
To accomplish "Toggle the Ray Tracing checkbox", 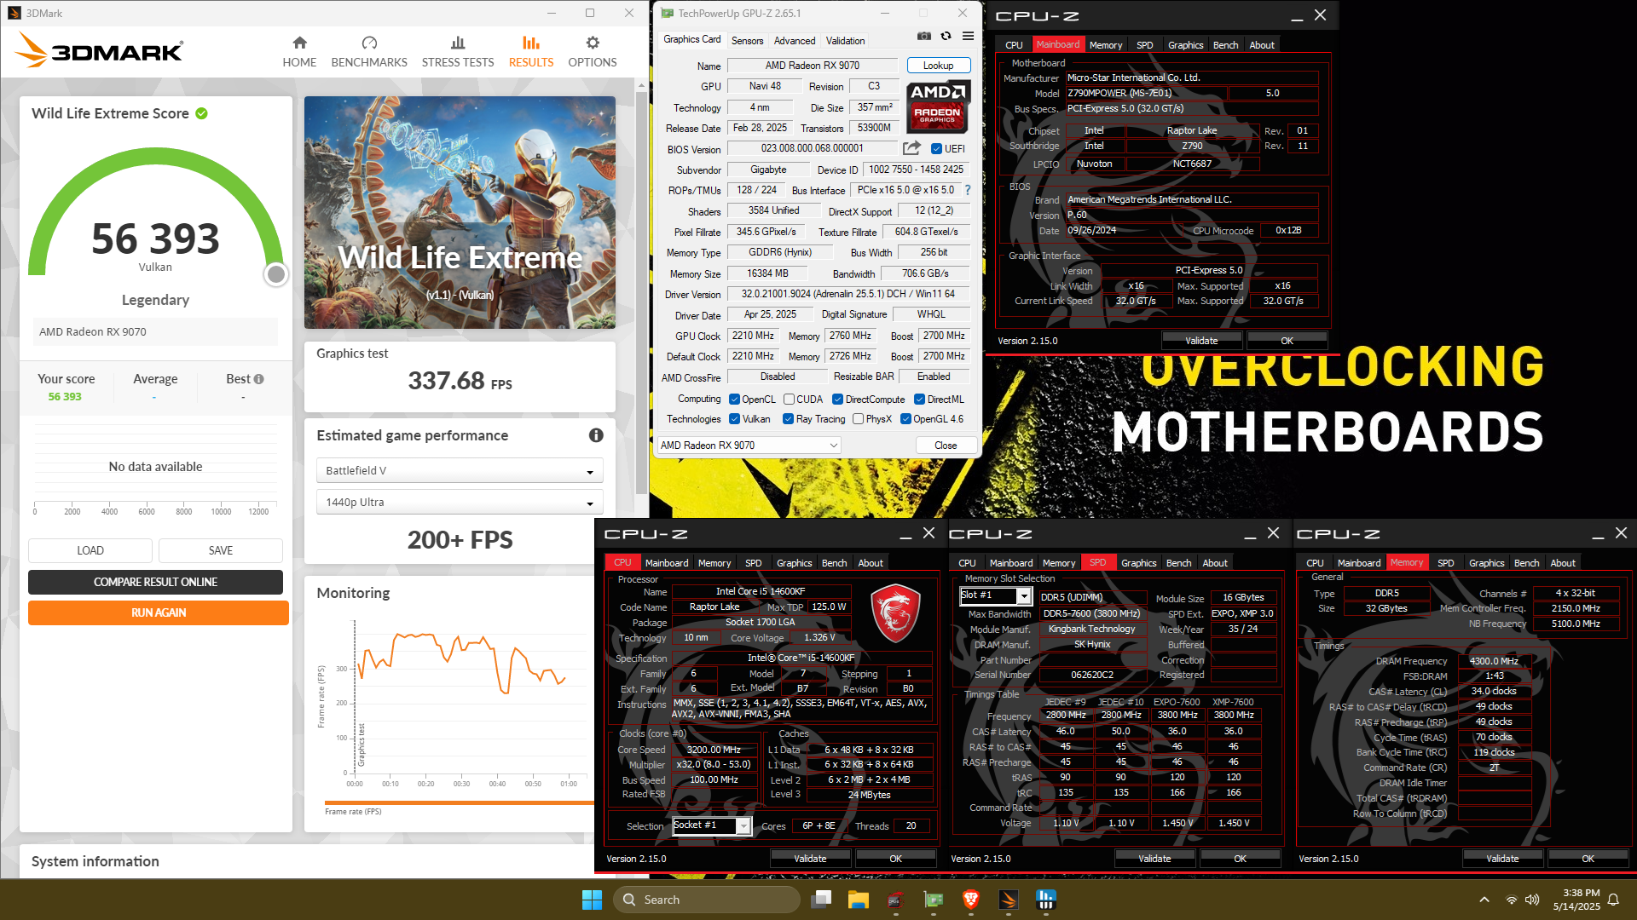I will pyautogui.click(x=788, y=419).
